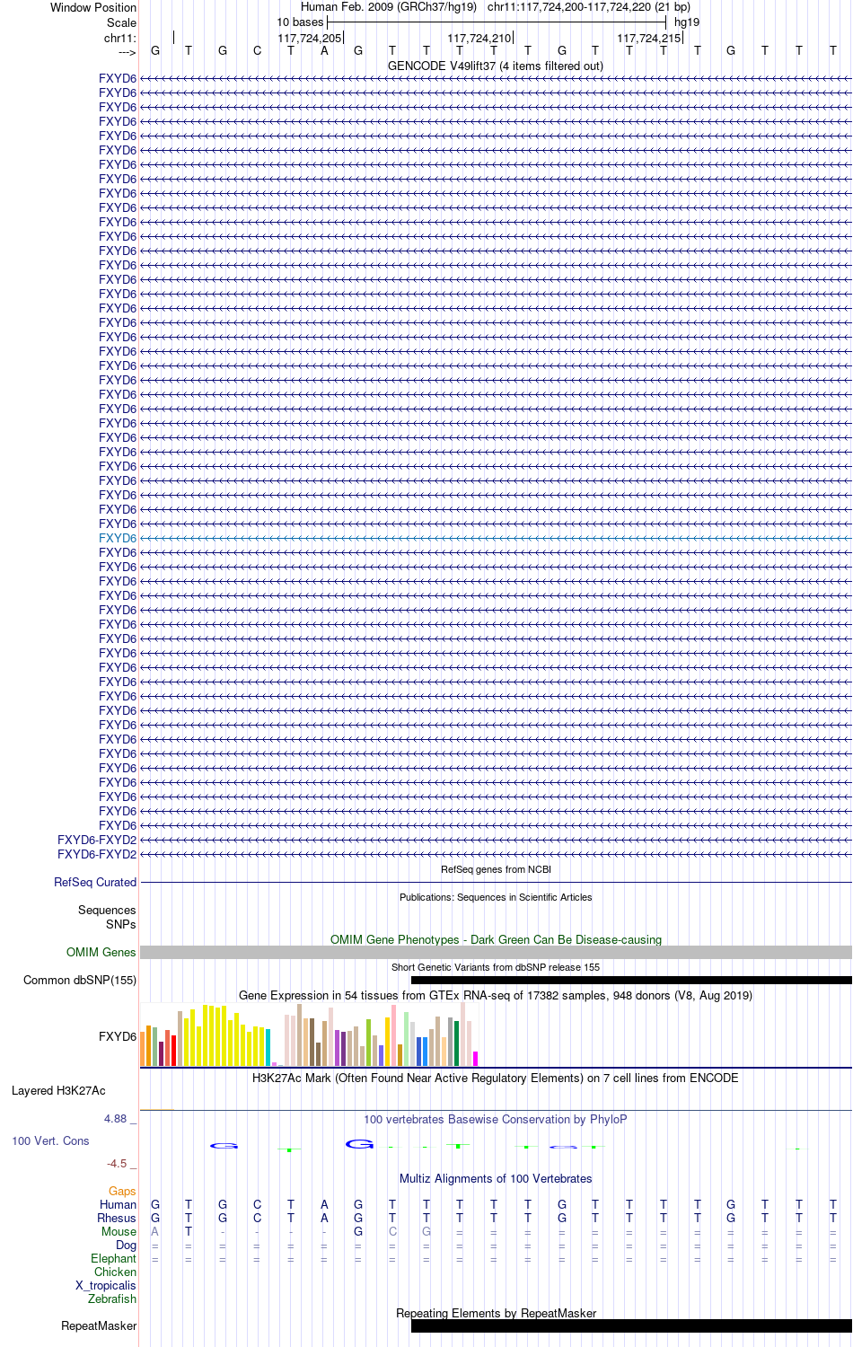Click the gray OMIM Genes item bar
853x1347 pixels.
pos(496,952)
